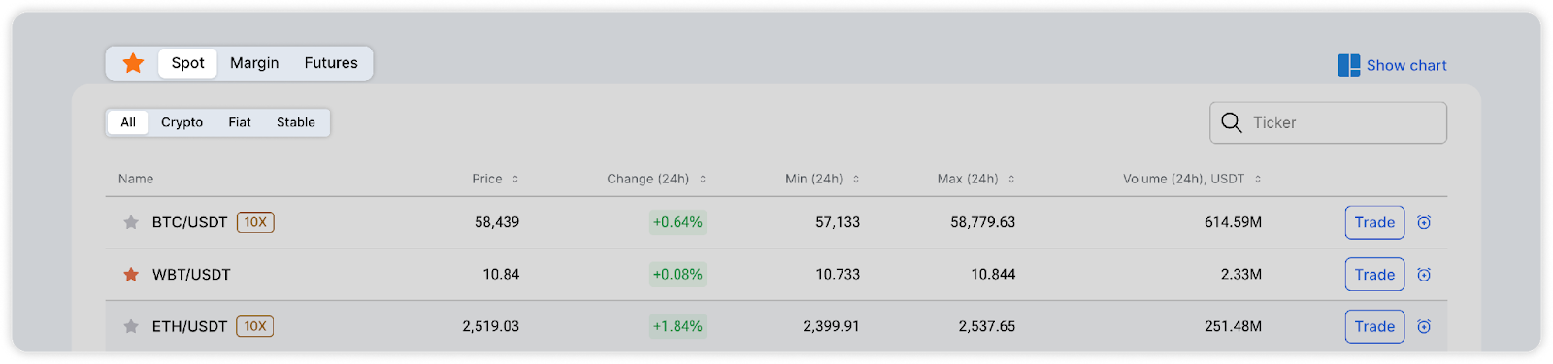Switch to the Margin tab
Screen dimensions: 1553x364
point(254,63)
